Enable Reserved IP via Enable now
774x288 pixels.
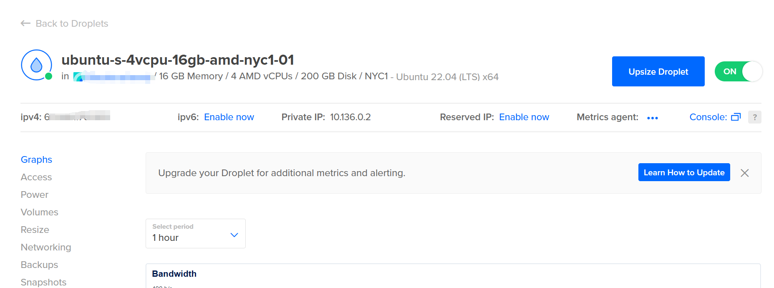coord(524,117)
